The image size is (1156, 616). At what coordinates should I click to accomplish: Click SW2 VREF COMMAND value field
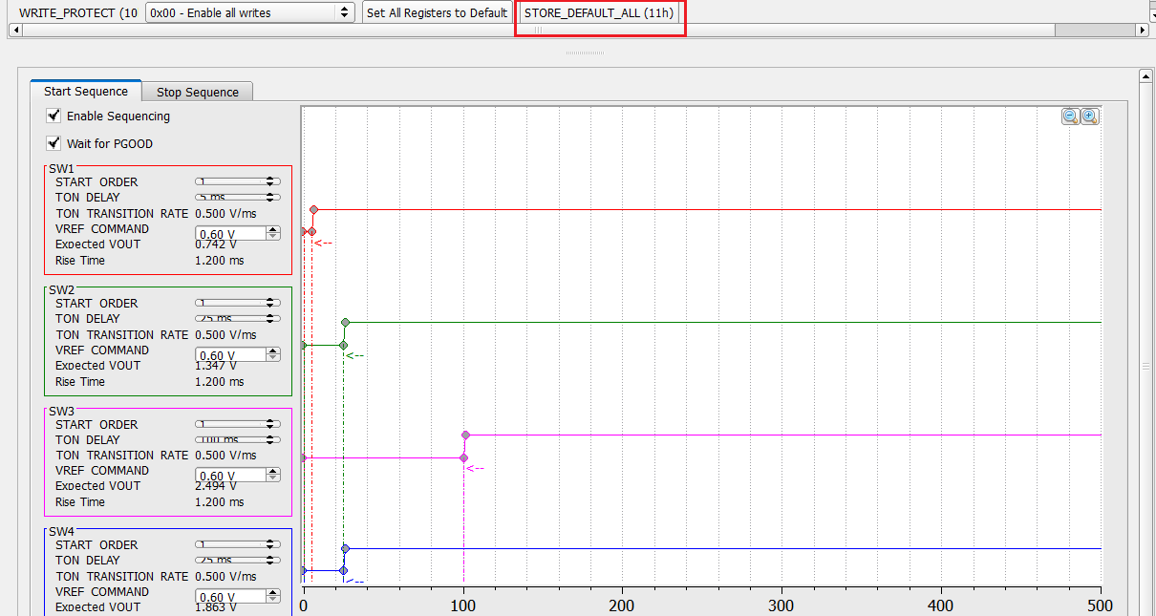coord(230,354)
